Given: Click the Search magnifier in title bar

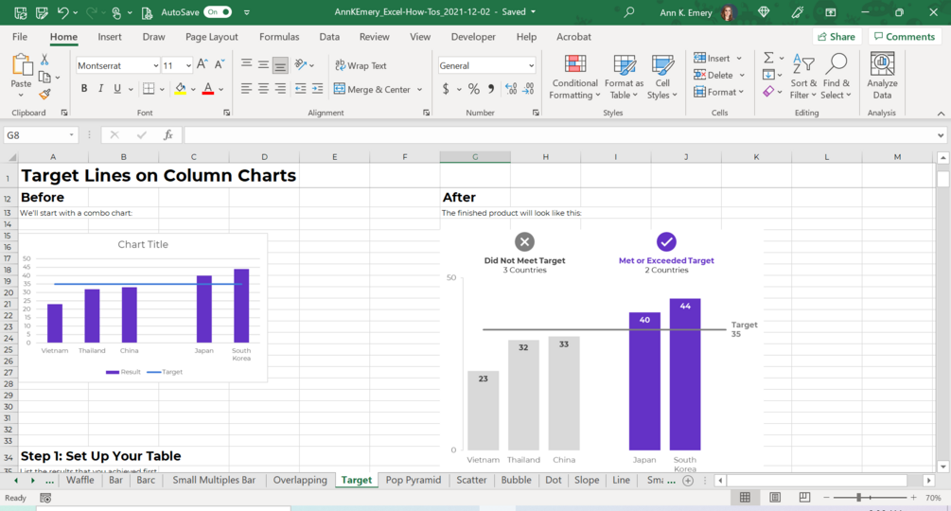Looking at the screenshot, I should click(x=629, y=12).
